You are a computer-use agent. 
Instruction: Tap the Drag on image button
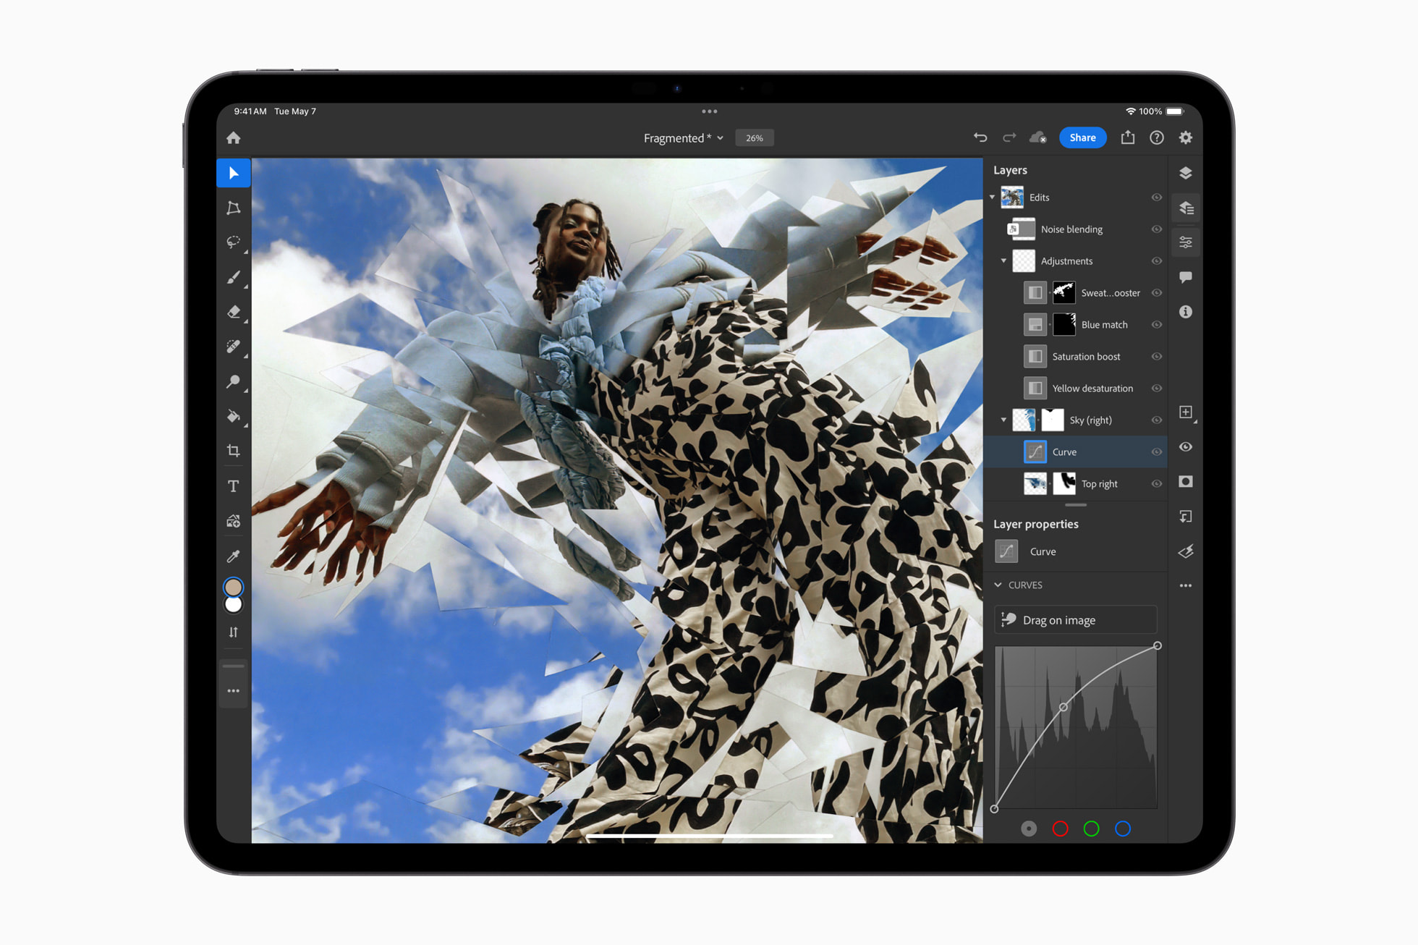tap(1076, 619)
